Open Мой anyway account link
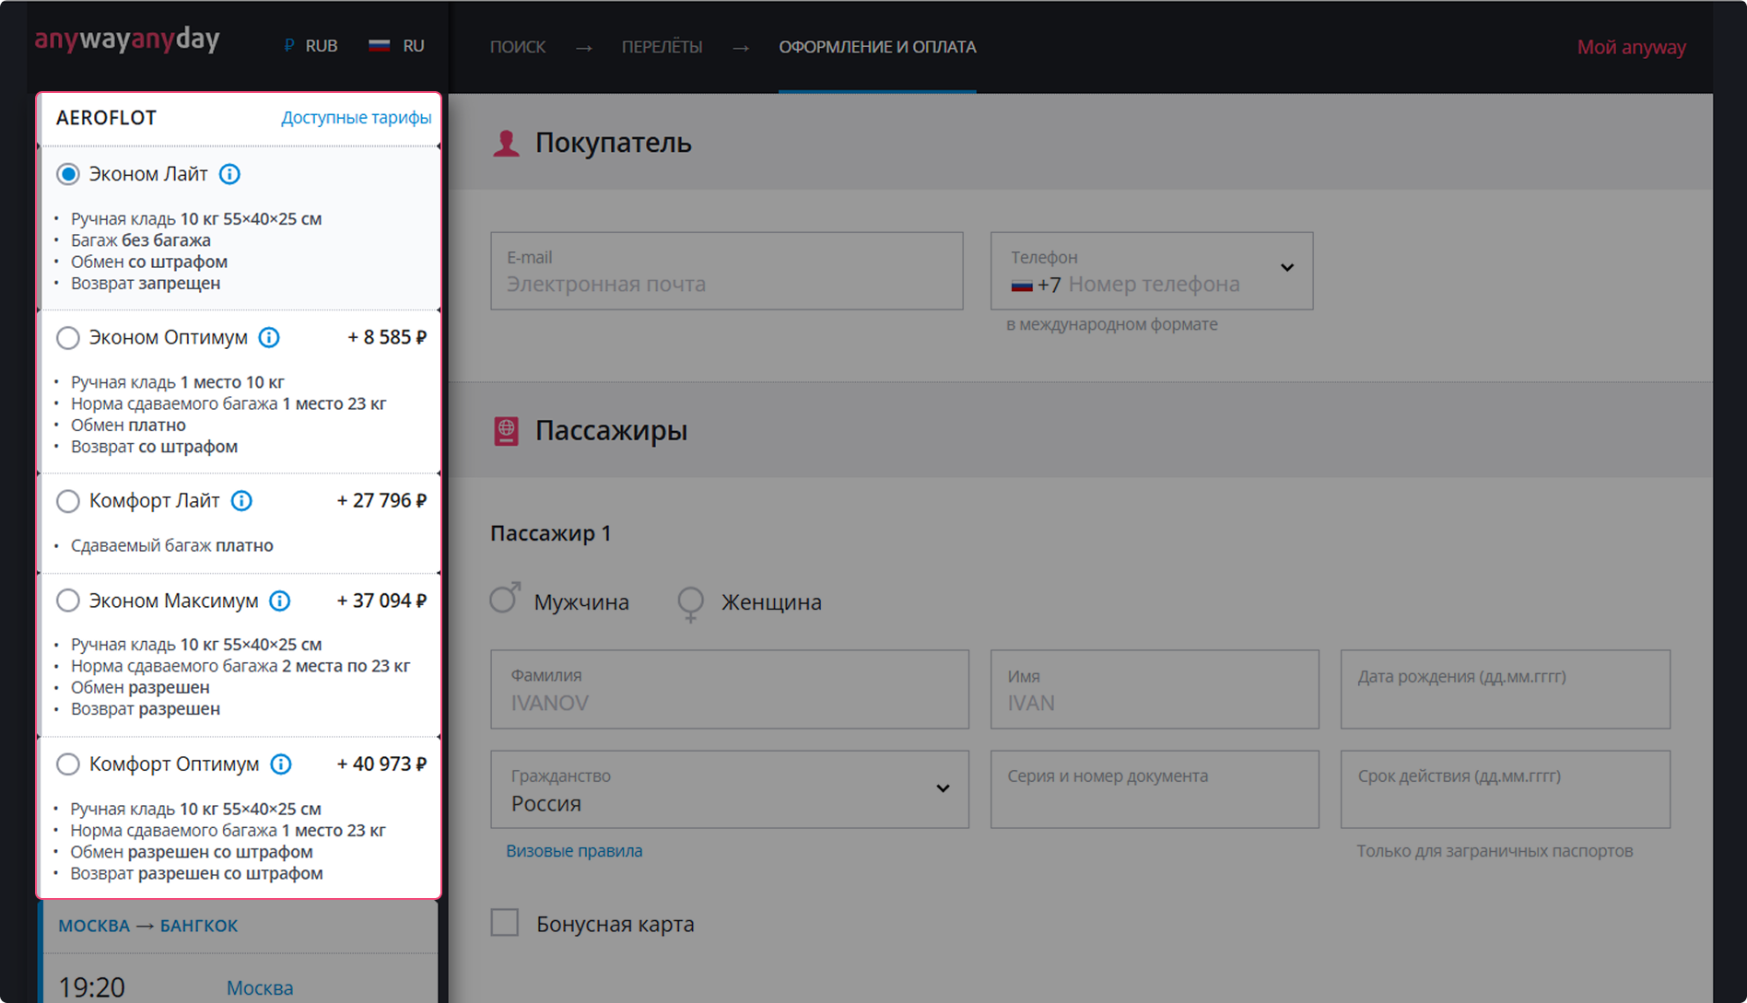 point(1631,47)
